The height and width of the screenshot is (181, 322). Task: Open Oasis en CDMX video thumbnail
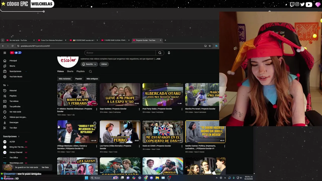click(x=163, y=131)
